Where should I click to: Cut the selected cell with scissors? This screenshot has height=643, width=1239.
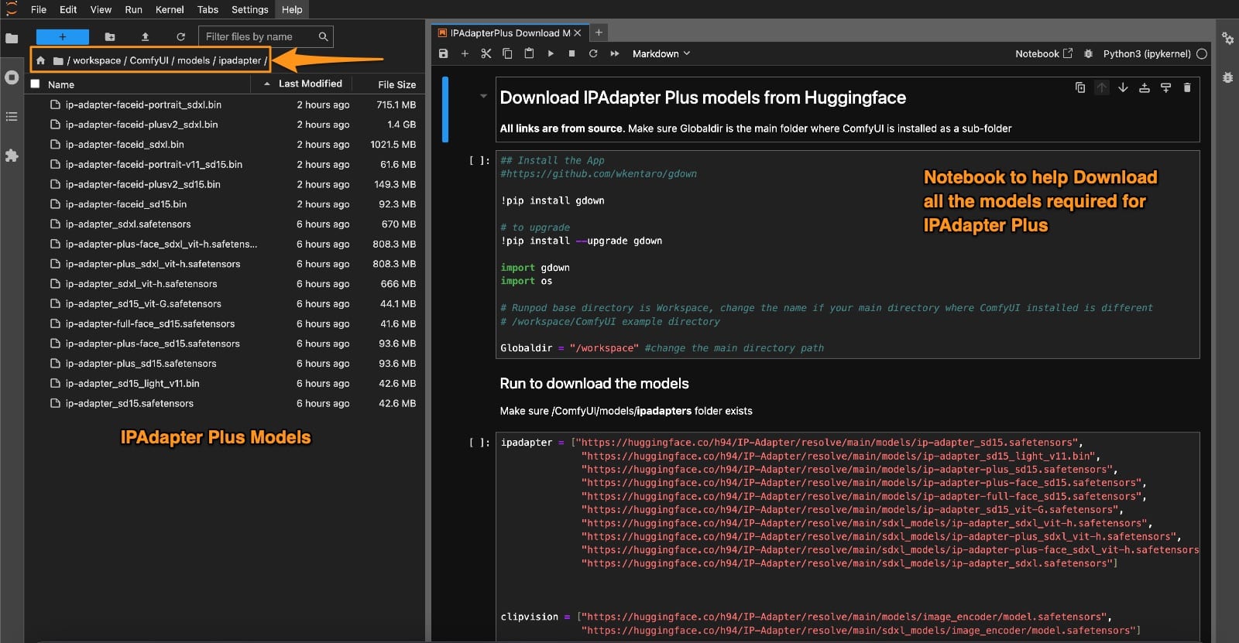[486, 53]
